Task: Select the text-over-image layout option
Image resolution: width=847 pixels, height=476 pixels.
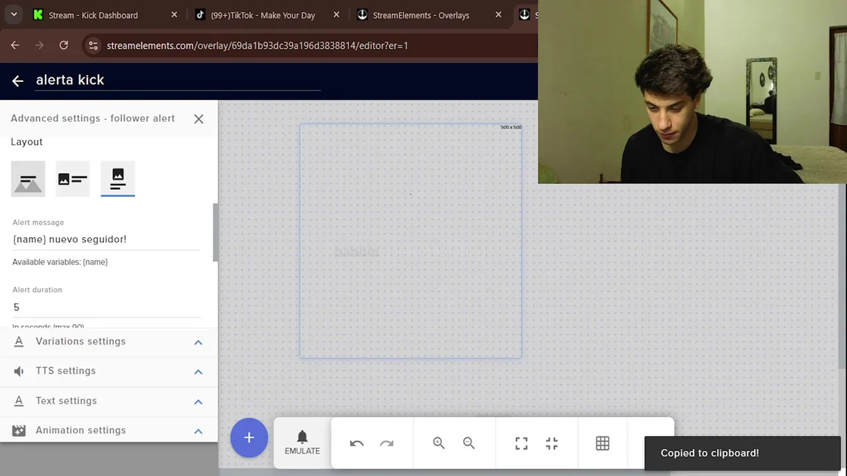Action: (28, 179)
